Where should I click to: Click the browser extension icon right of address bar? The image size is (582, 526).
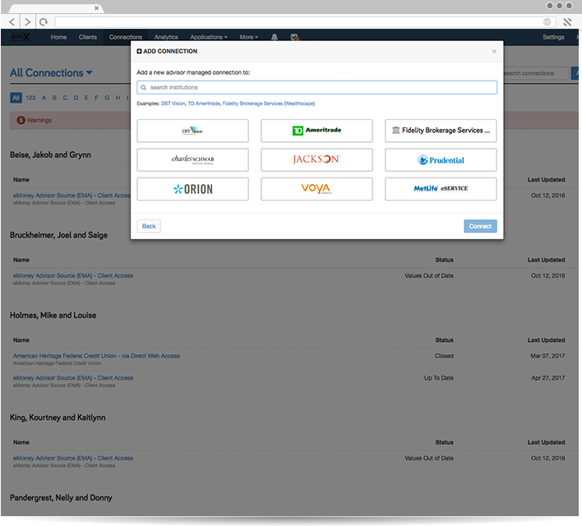[567, 22]
